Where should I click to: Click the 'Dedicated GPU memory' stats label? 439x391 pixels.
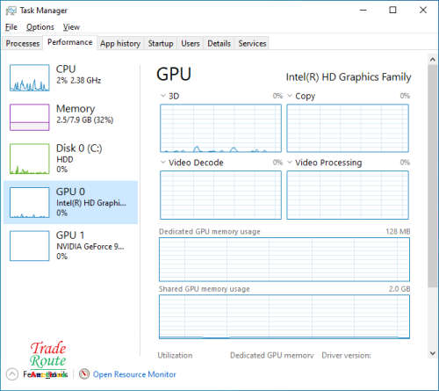(272, 355)
